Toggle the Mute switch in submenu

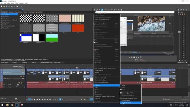[131, 85]
